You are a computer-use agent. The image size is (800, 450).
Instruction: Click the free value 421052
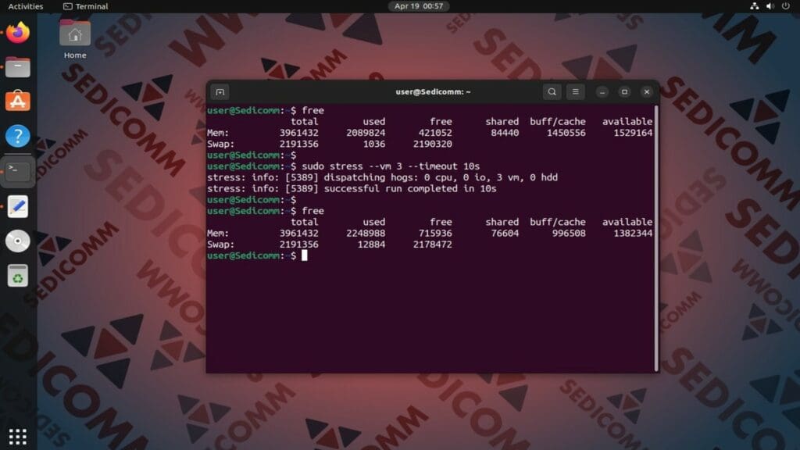(x=435, y=133)
